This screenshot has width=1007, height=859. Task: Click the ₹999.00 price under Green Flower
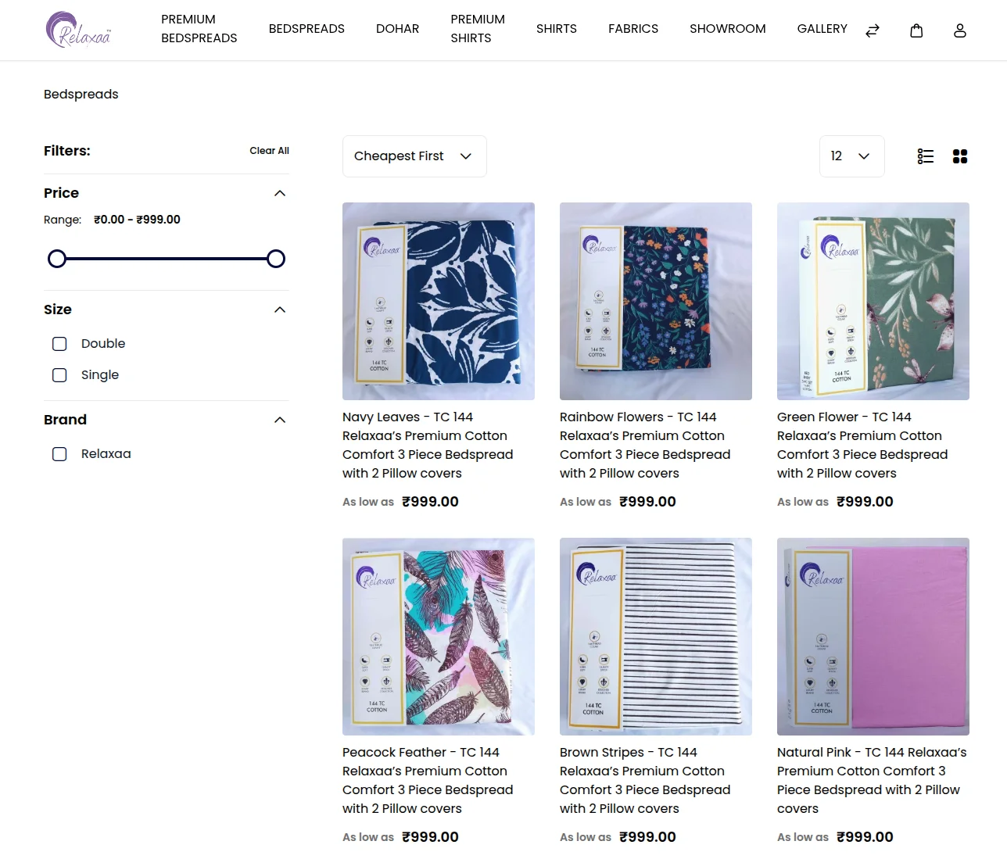[865, 502]
